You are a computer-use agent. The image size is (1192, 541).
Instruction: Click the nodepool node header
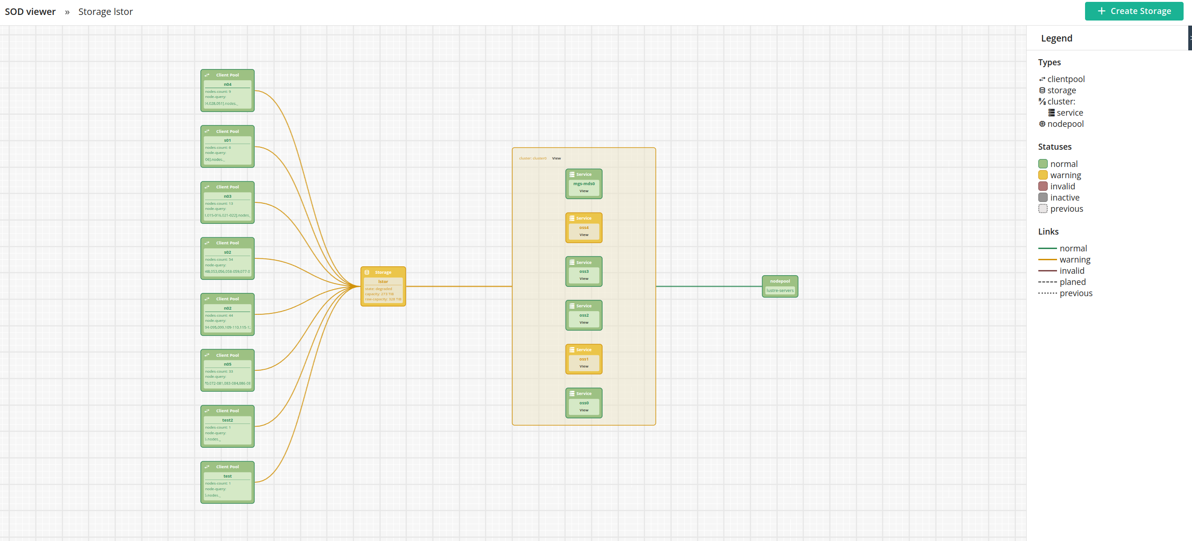tap(780, 281)
